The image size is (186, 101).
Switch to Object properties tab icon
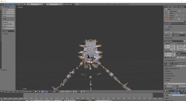click(x=177, y=24)
